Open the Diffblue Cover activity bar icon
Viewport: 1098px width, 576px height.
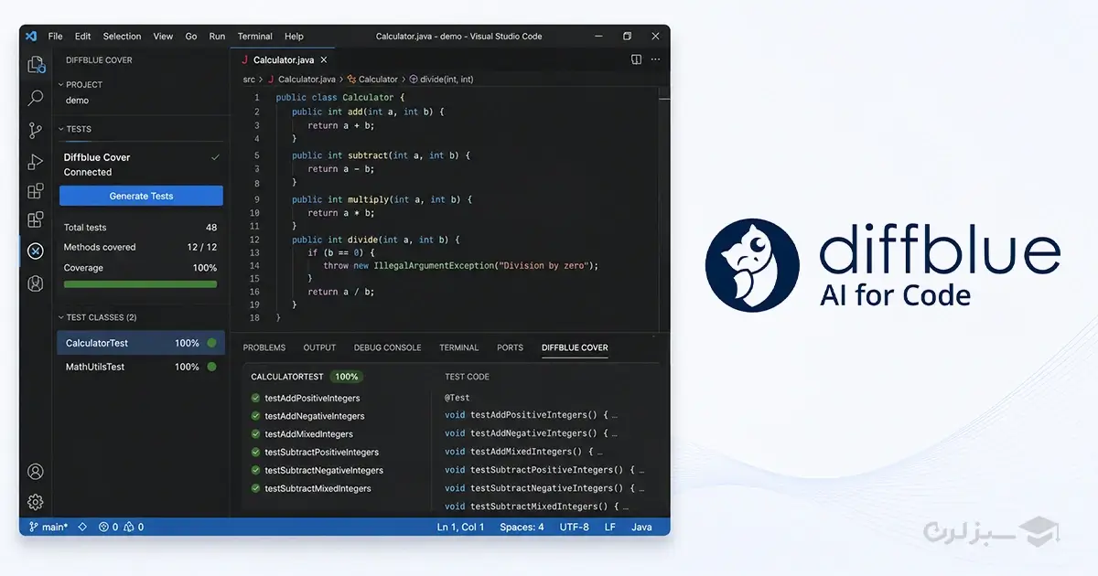point(36,251)
